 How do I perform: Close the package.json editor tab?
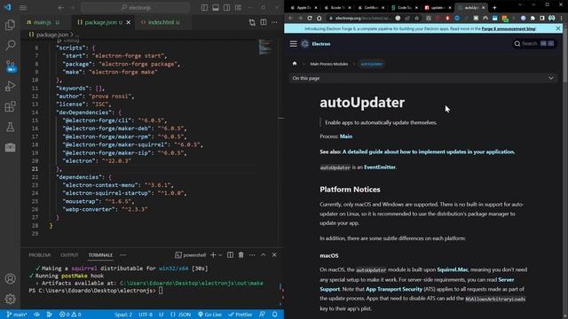coord(128,22)
